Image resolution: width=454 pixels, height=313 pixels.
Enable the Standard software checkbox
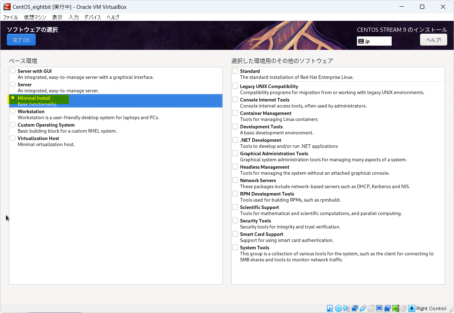235,71
